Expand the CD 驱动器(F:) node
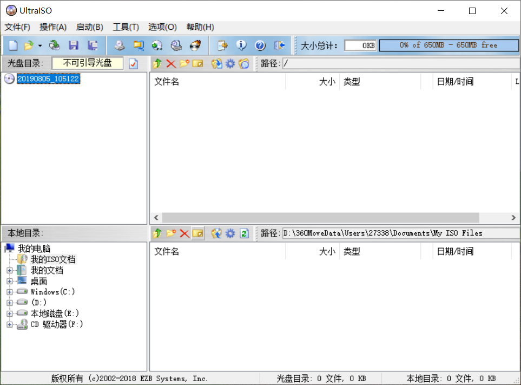Image resolution: width=521 pixels, height=385 pixels. [10, 324]
